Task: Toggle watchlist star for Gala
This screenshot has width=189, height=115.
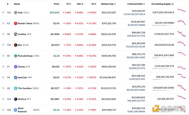Action: [3, 12]
